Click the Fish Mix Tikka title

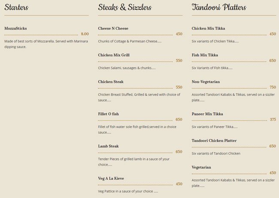(204, 55)
